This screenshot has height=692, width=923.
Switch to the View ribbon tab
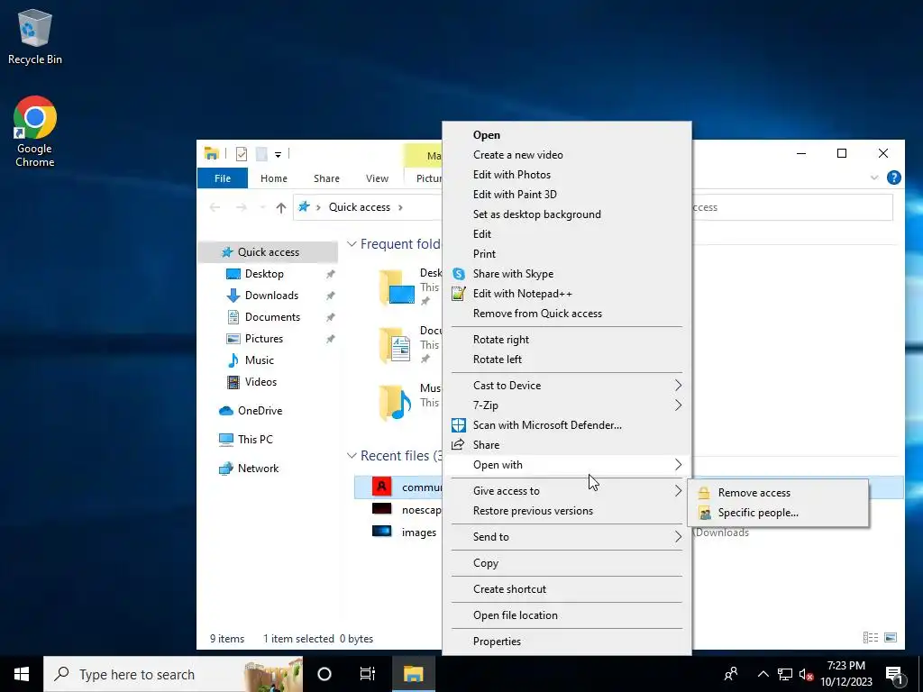[377, 178]
